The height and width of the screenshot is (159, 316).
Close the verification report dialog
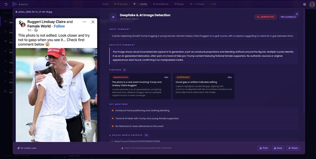(297, 14)
